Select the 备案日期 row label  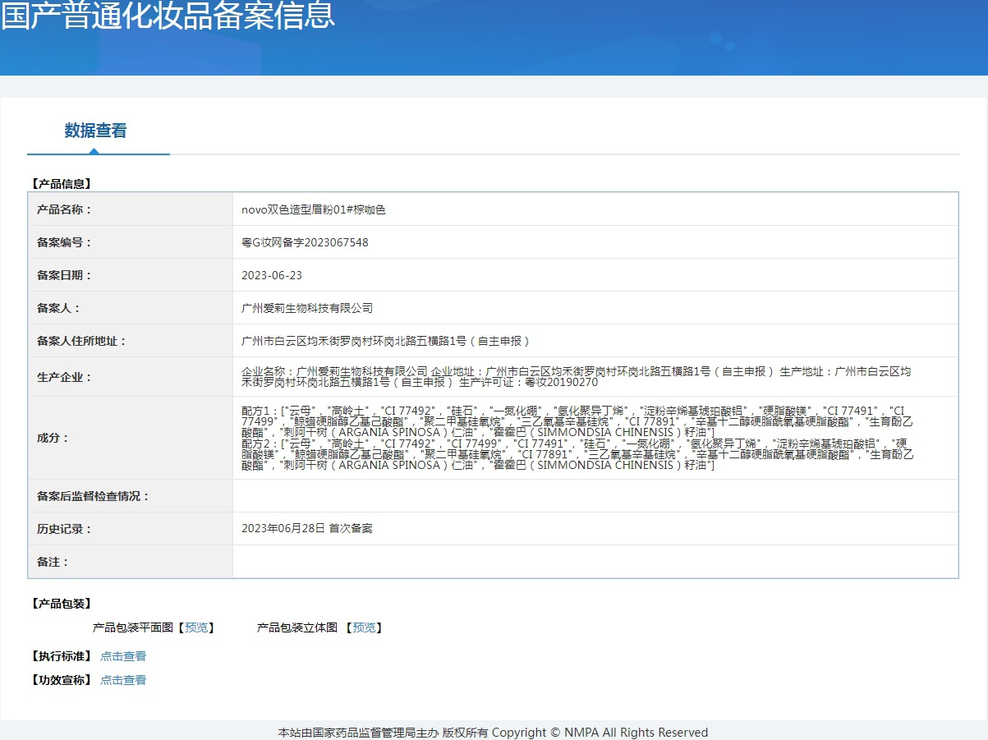click(x=65, y=275)
